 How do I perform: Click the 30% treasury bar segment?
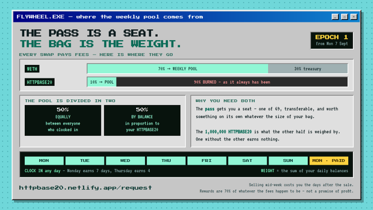coord(308,69)
